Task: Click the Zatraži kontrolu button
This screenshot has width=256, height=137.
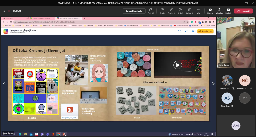Action: coord(134,11)
